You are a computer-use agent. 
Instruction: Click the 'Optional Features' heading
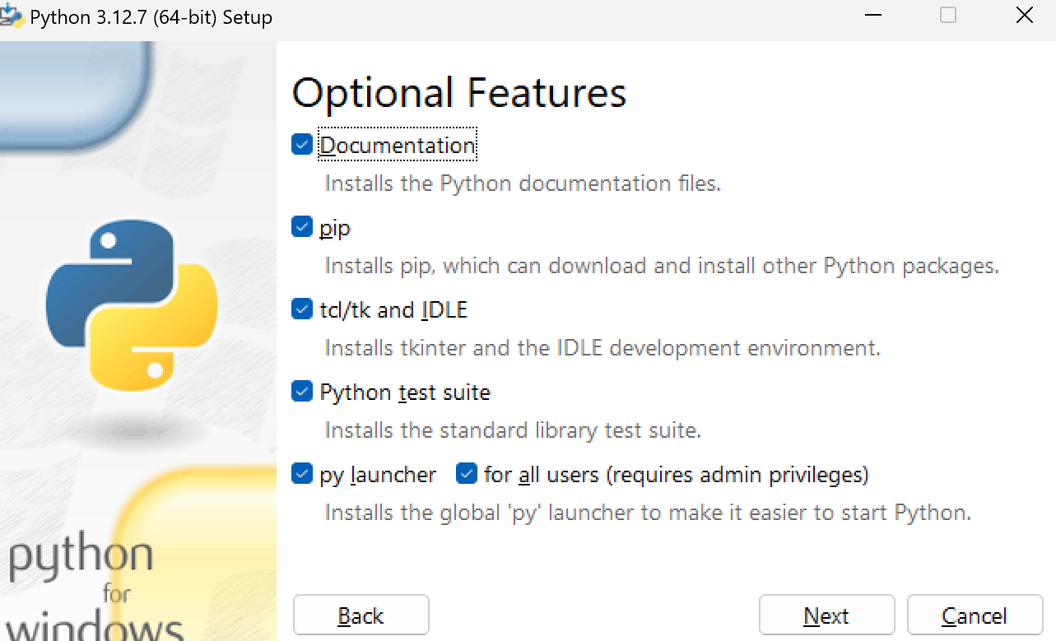(458, 92)
